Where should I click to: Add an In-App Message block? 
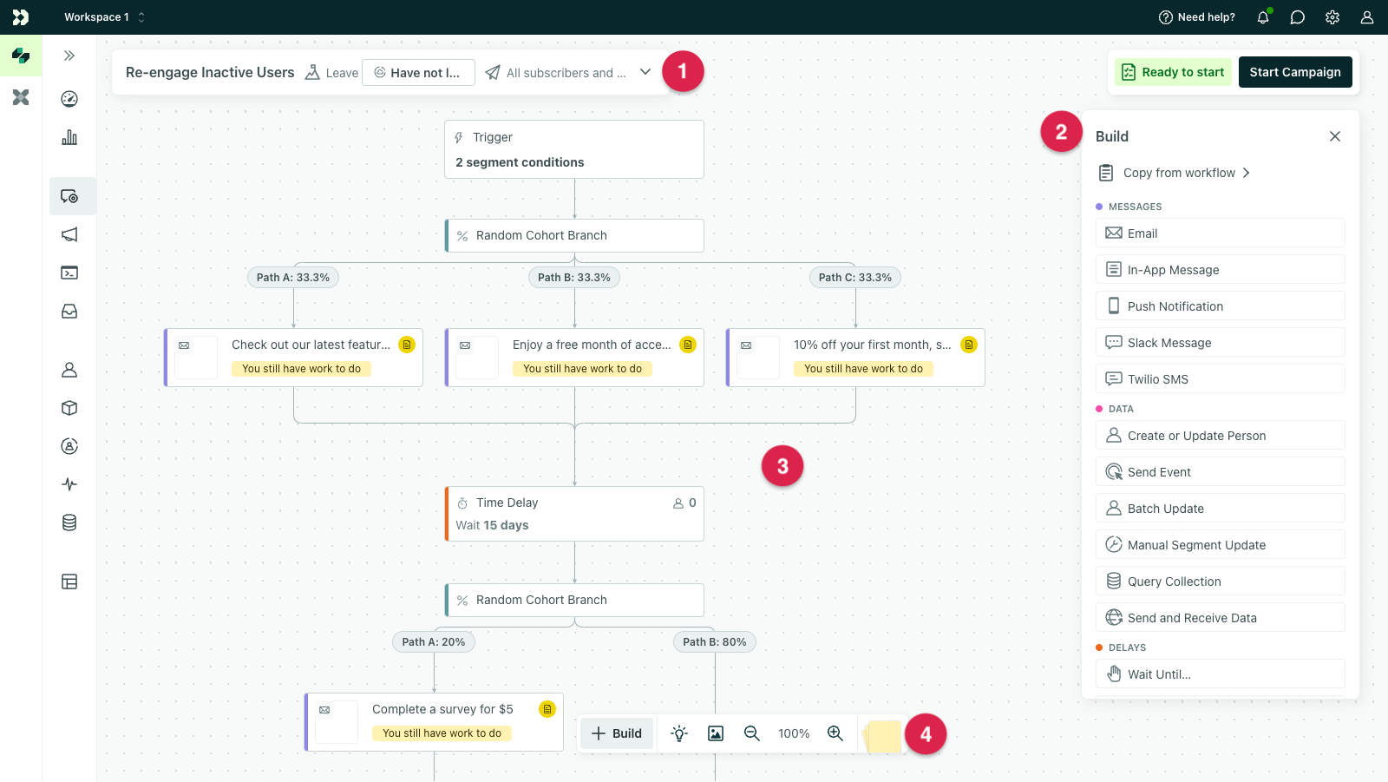1221,269
